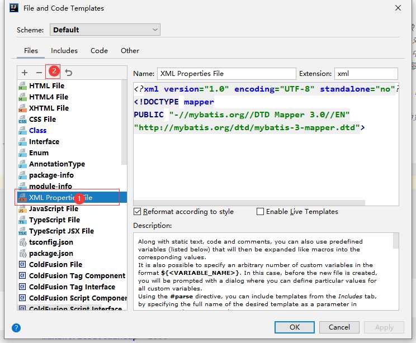This screenshot has width=416, height=343.
Task: Switch to the Other tab
Action: click(x=130, y=51)
